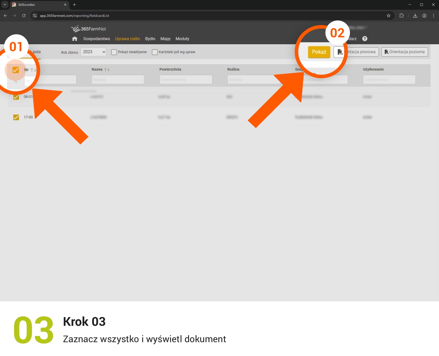Open the help question mark icon
Viewport: 439px width, 356px height.
click(x=365, y=39)
